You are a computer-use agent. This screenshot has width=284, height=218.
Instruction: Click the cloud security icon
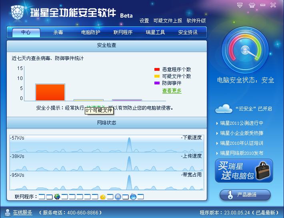tap(224, 108)
